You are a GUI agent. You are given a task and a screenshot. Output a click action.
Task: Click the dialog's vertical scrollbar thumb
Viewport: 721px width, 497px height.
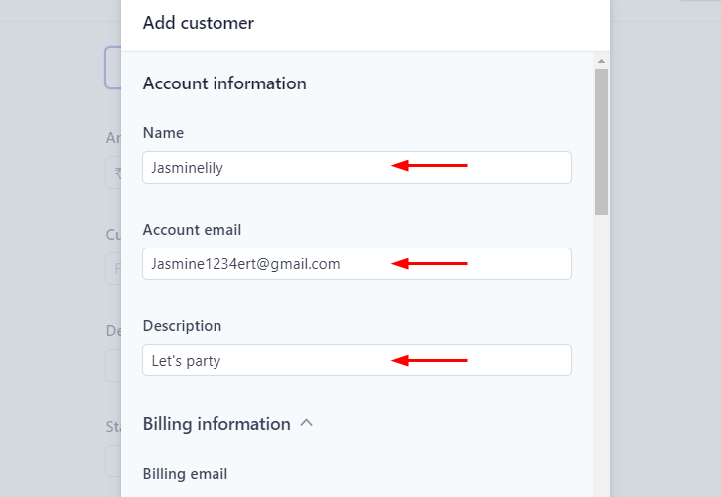601,139
